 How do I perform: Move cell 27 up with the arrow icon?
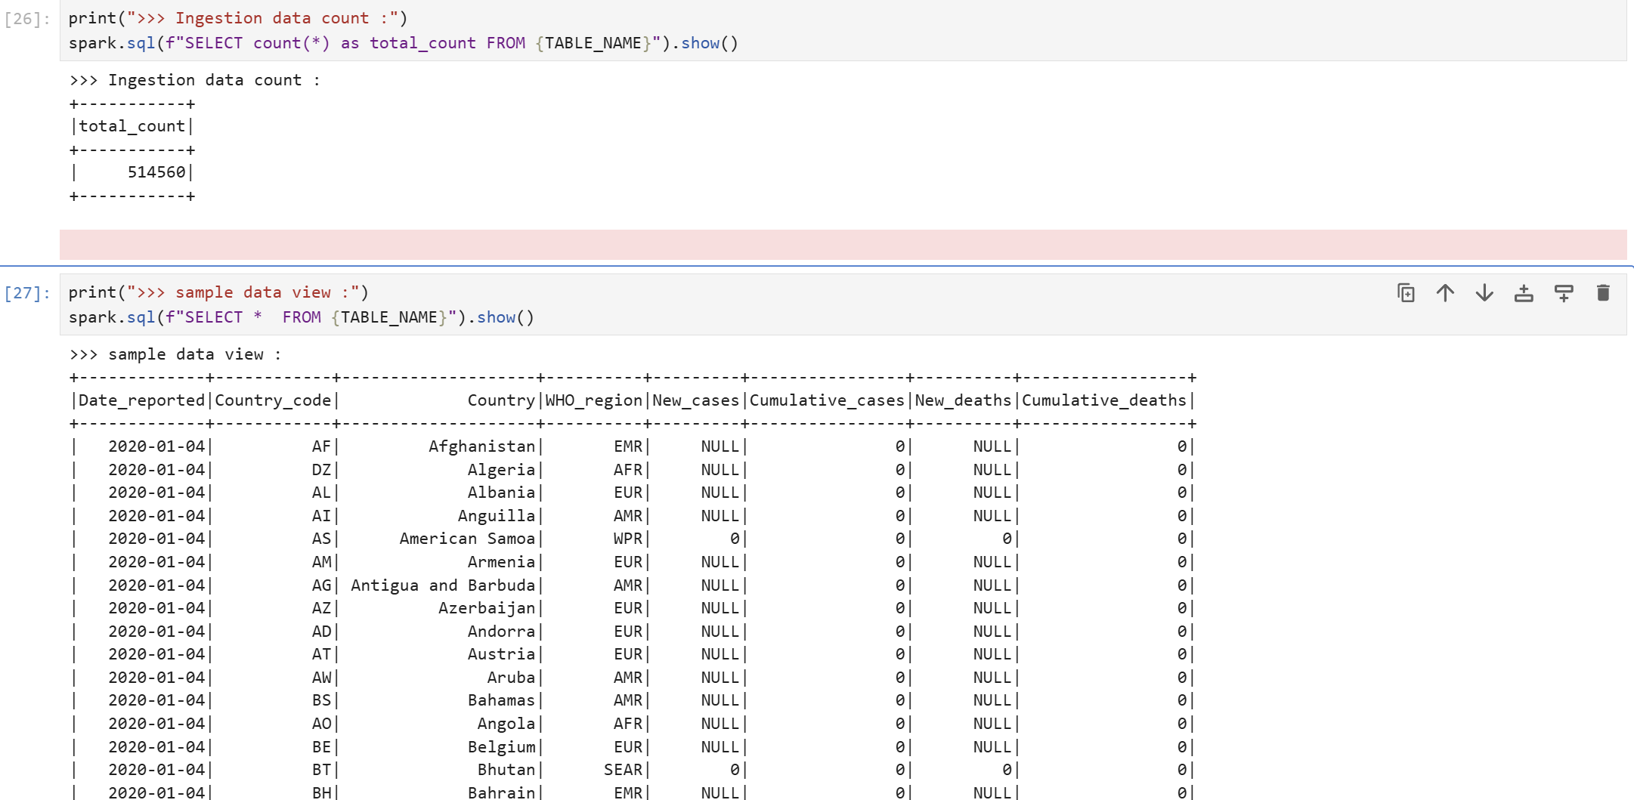tap(1445, 293)
